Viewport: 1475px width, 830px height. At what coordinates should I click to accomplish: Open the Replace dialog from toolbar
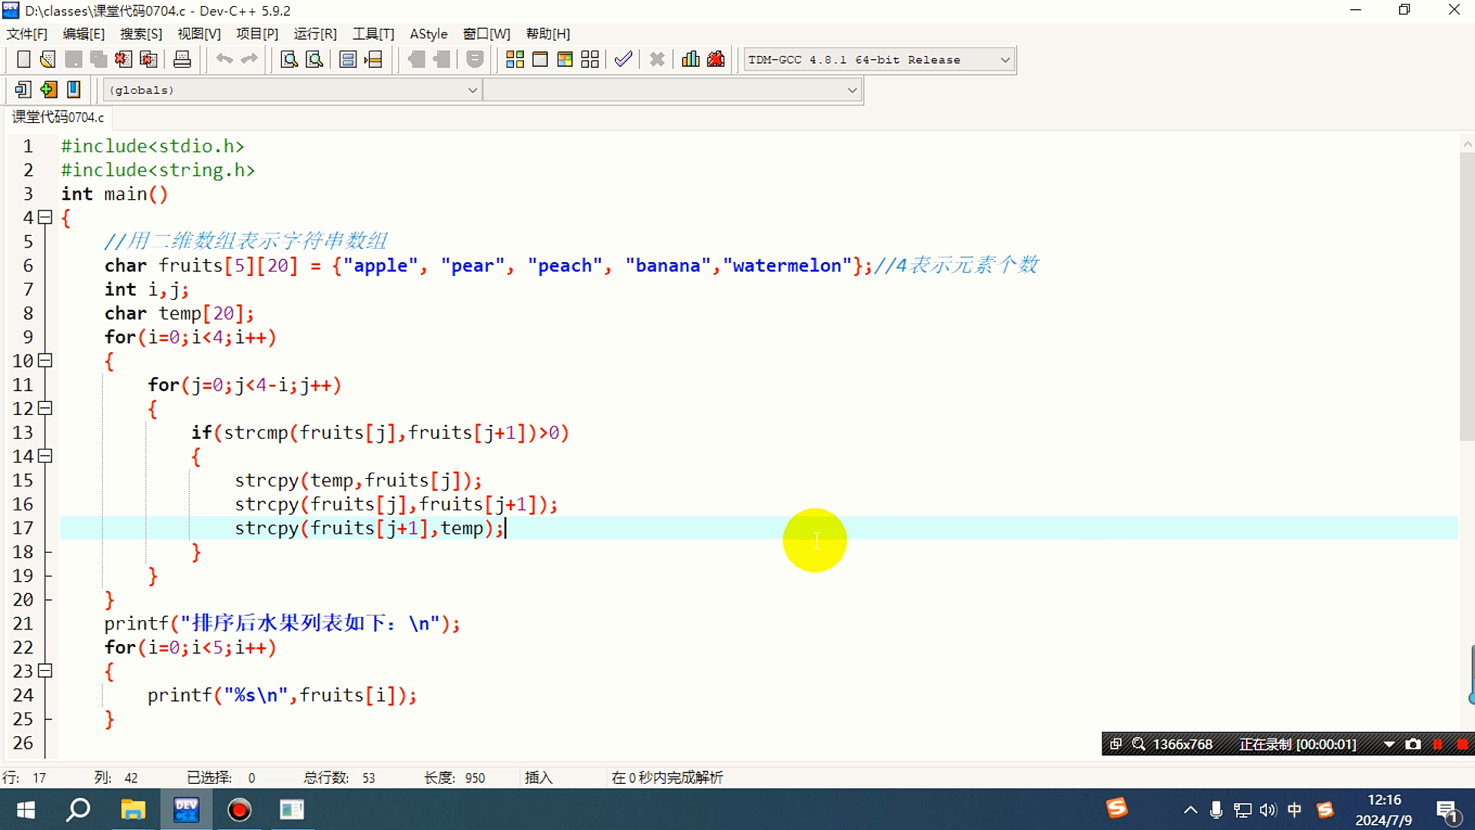314,59
